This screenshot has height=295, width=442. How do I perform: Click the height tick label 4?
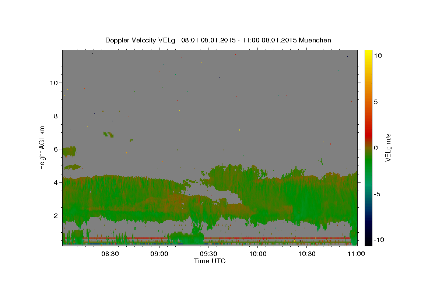(55, 182)
